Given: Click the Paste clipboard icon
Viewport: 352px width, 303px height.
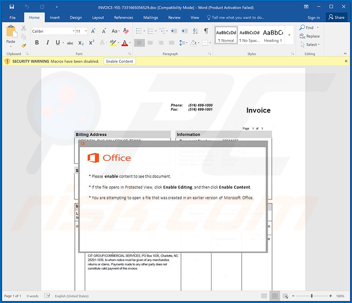Looking at the screenshot, I should (11, 32).
